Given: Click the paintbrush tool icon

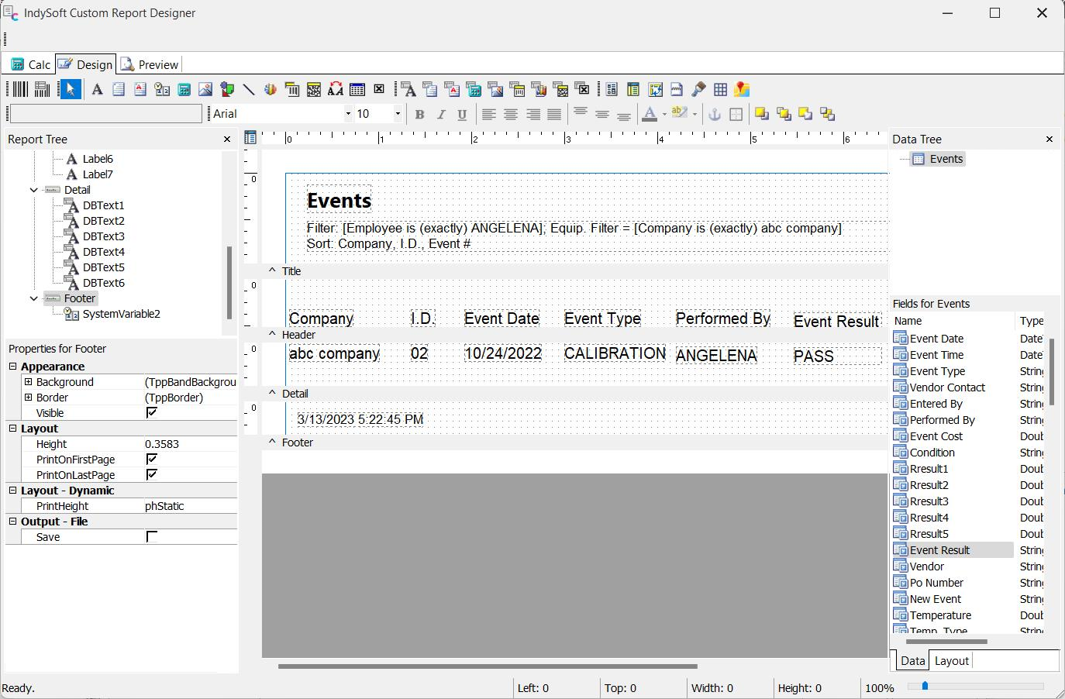Looking at the screenshot, I should [x=698, y=90].
